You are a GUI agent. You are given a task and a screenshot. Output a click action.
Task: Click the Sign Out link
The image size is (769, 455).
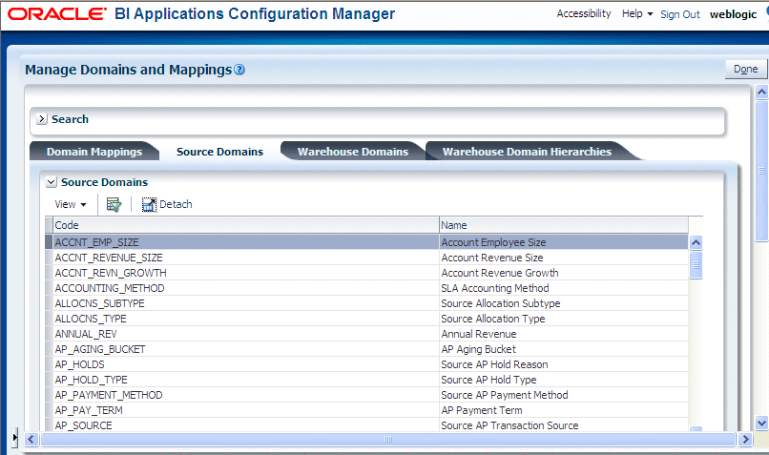(679, 14)
